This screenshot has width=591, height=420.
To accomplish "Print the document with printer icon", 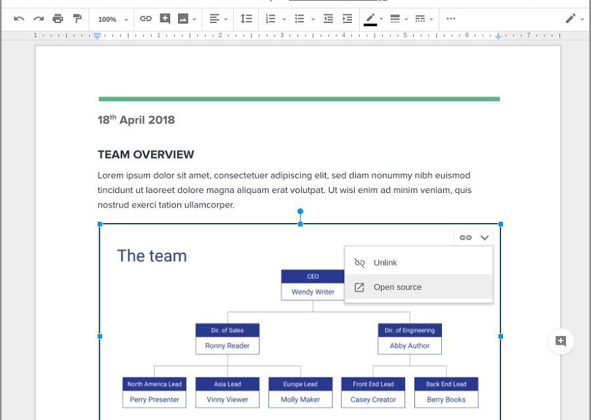I will (58, 18).
